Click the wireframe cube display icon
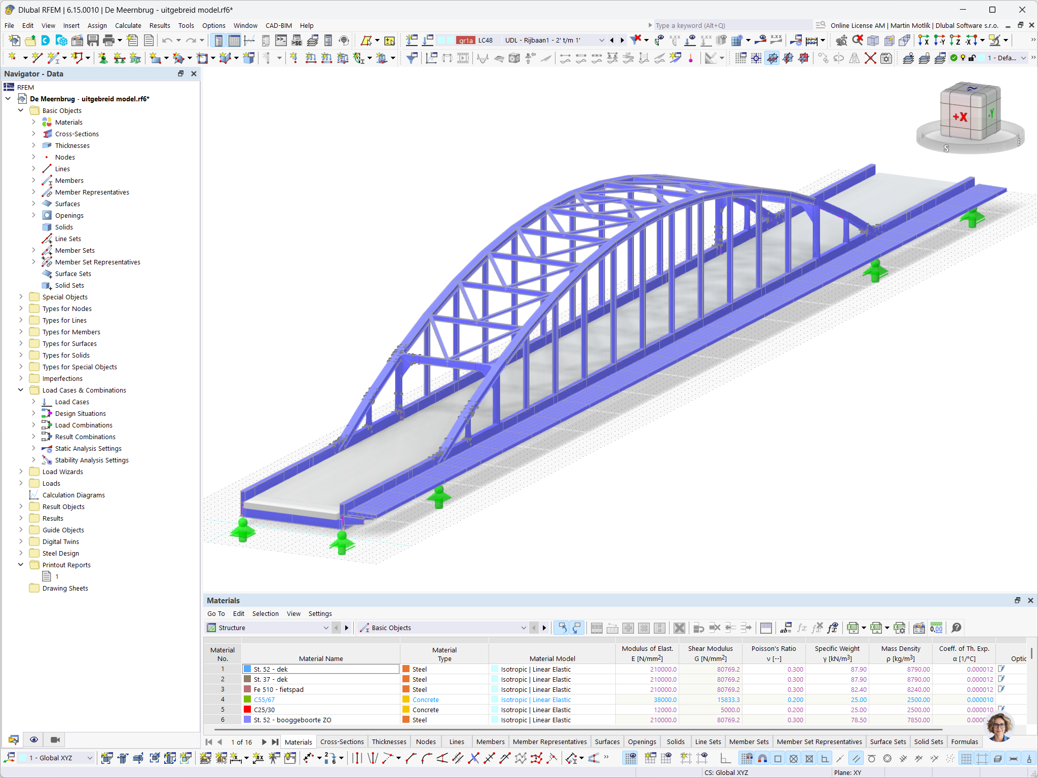The width and height of the screenshot is (1038, 778). (x=873, y=41)
